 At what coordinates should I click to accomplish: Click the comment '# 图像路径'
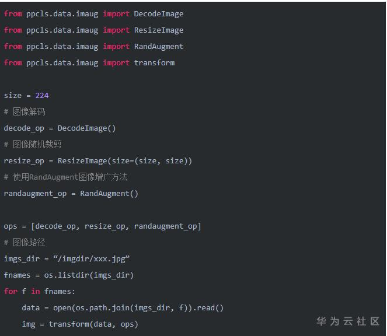click(25, 242)
